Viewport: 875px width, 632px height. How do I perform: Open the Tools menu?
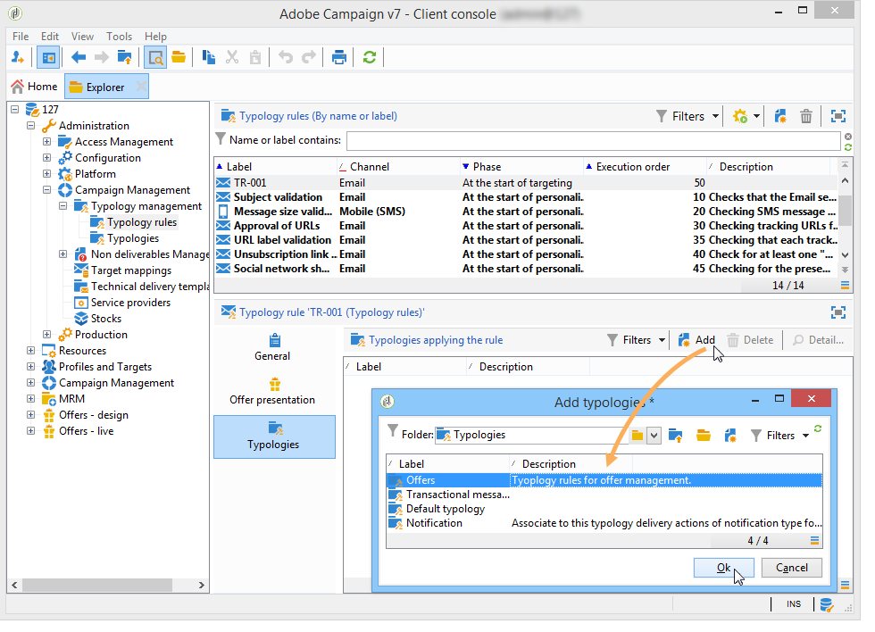pos(119,37)
